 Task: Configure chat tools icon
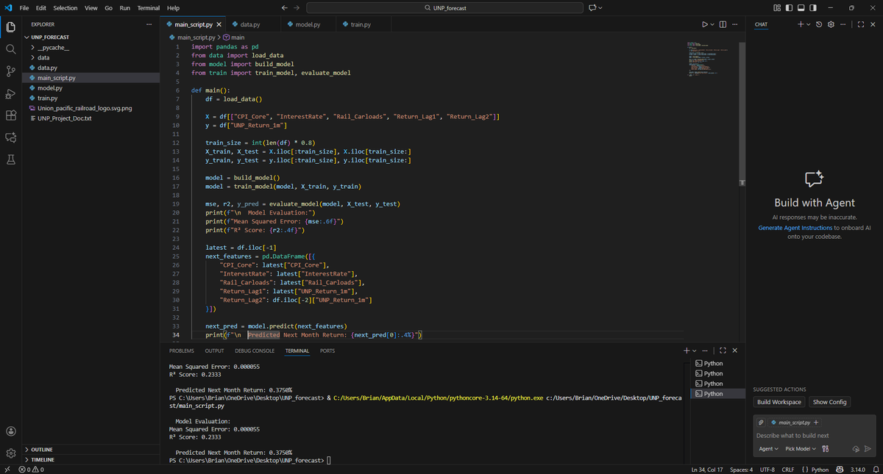(x=825, y=448)
